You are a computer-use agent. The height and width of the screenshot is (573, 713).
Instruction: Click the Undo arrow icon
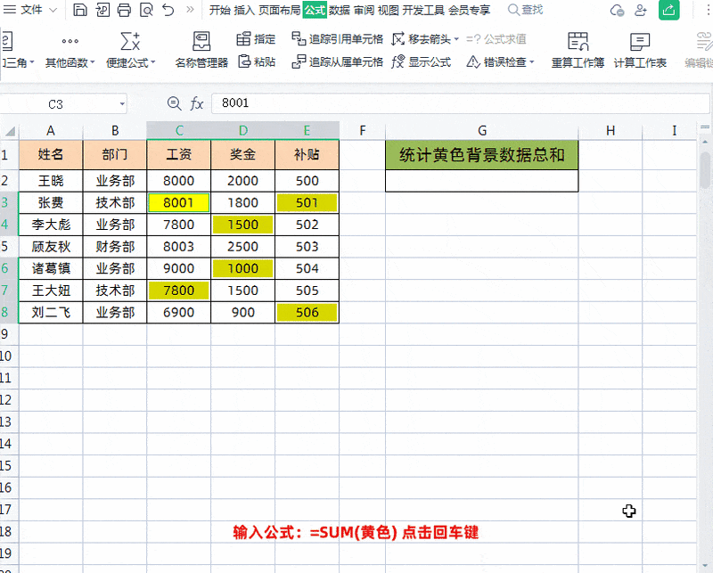168,10
